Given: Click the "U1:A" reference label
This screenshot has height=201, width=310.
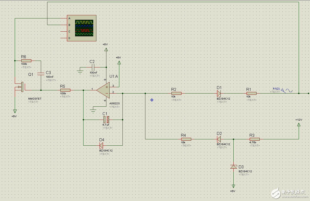Looking at the screenshot, I should click(114, 76).
